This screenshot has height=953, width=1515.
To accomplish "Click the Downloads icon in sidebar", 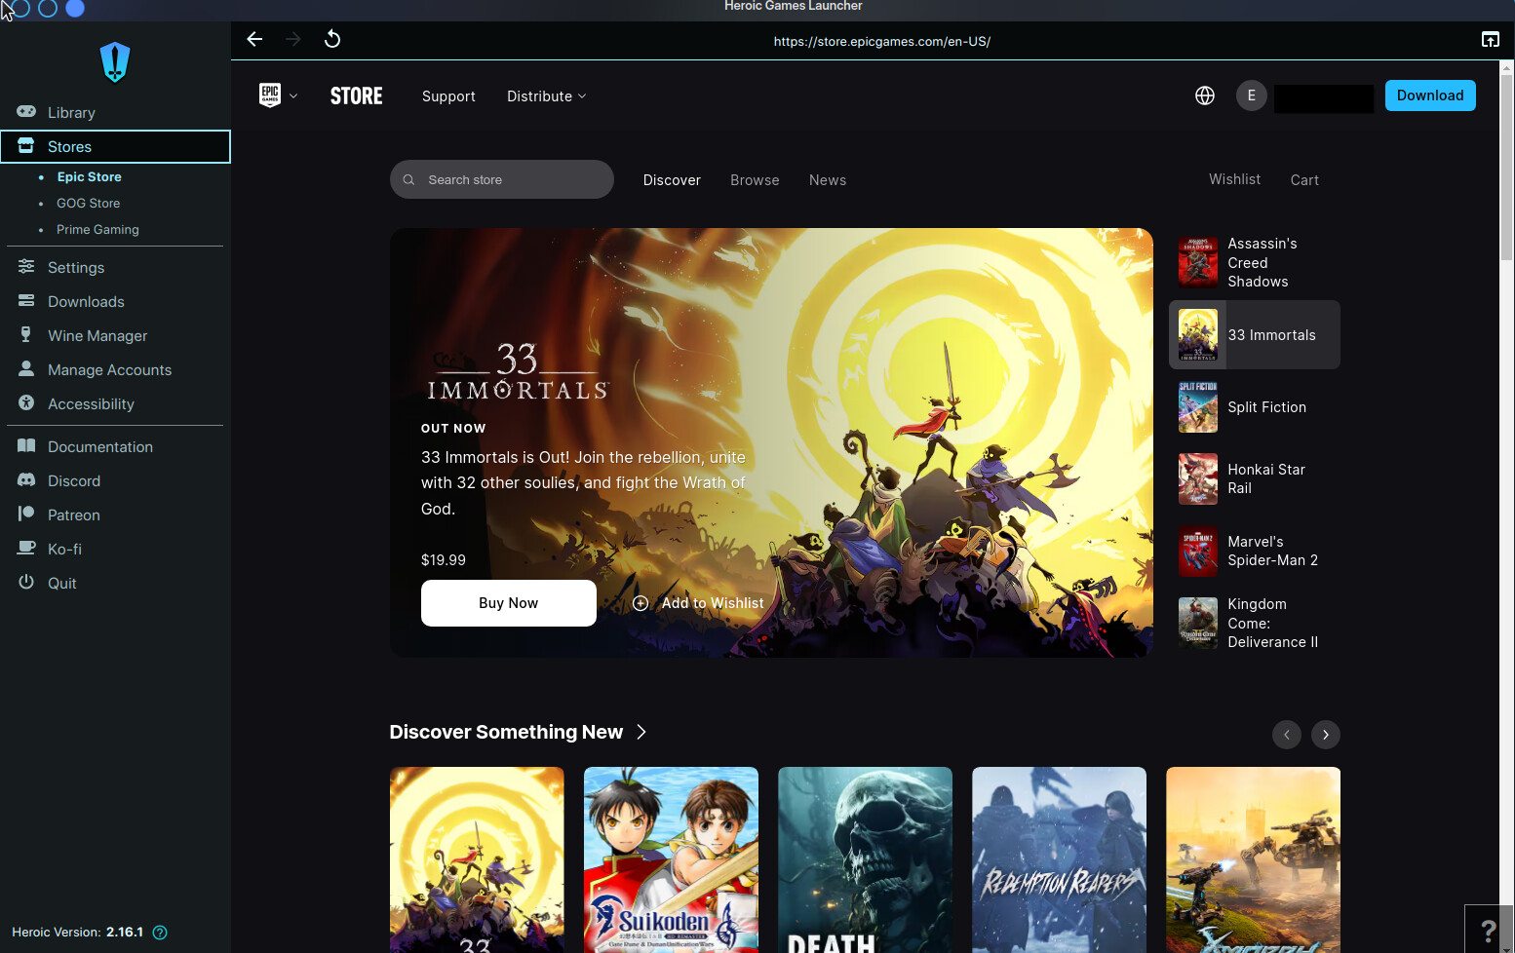I will tap(26, 301).
